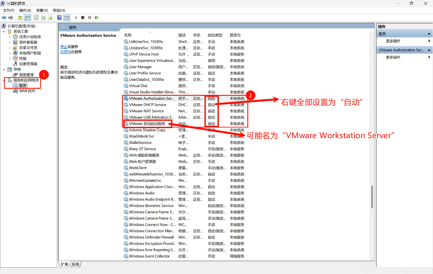Click the gear icon beside Volume Shadow Copy
Image resolution: width=433 pixels, height=274 pixels.
coord(126,130)
